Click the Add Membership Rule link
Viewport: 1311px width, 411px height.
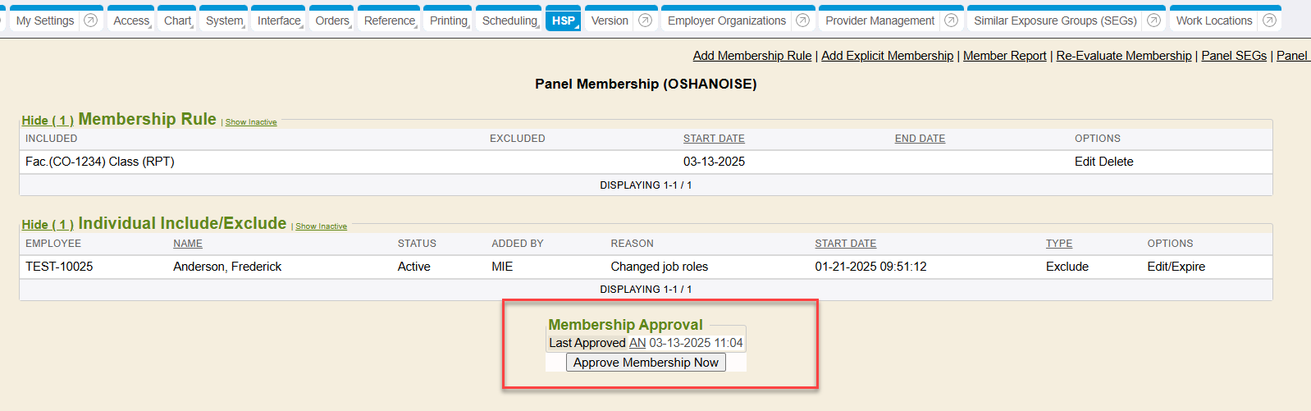click(x=752, y=56)
